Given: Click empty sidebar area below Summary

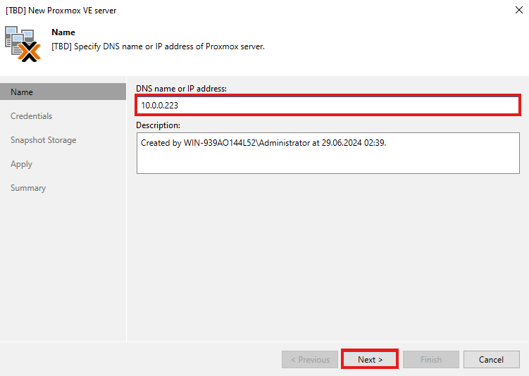Looking at the screenshot, I should (x=63, y=268).
